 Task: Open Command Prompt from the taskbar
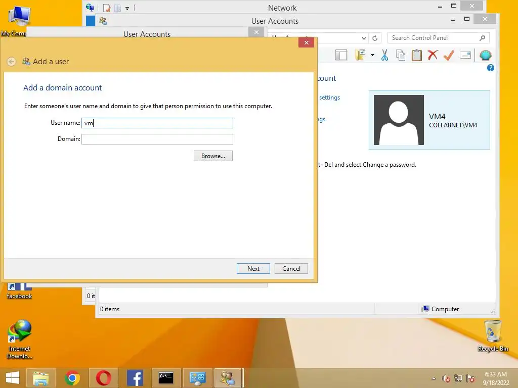(x=166, y=378)
